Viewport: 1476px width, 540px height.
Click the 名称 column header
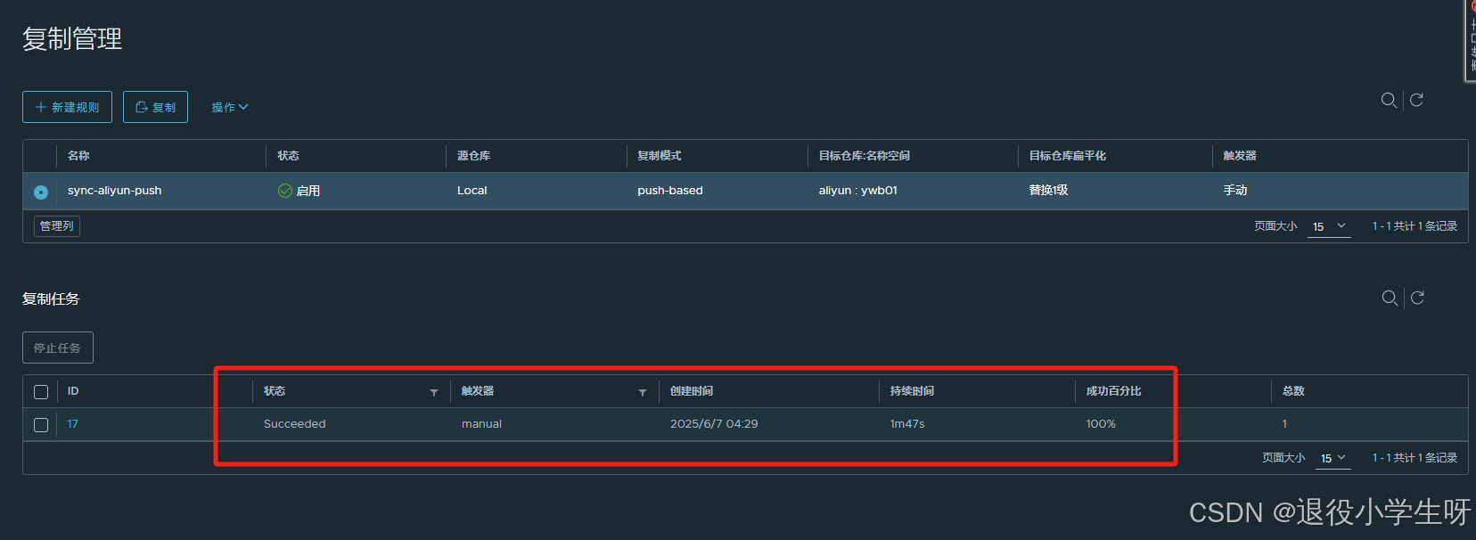(x=78, y=156)
